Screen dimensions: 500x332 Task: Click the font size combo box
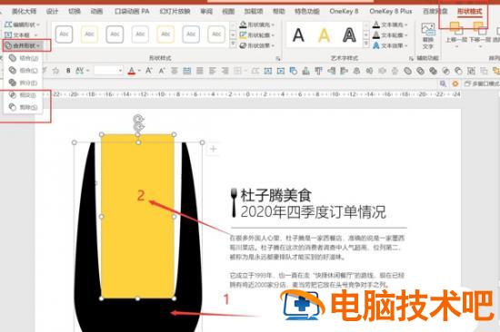pos(108,71)
